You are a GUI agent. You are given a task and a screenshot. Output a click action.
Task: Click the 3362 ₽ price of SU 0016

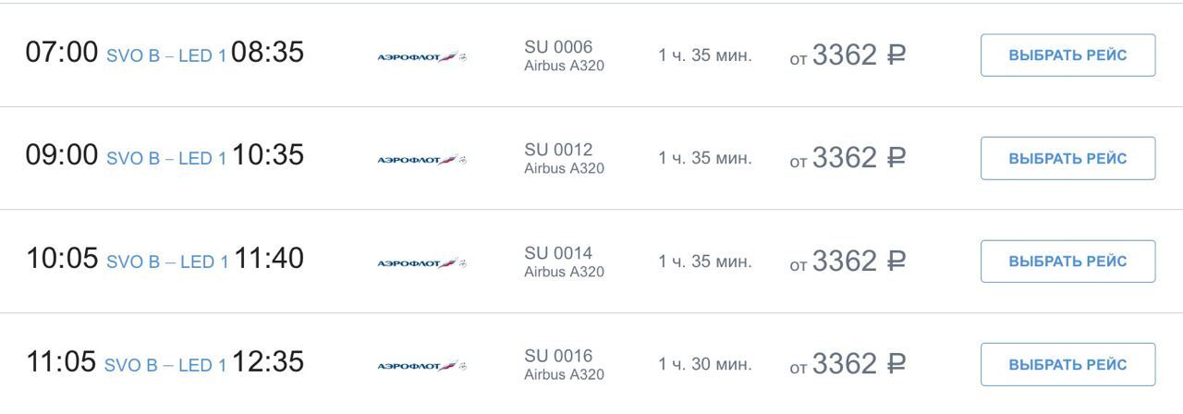tap(859, 364)
